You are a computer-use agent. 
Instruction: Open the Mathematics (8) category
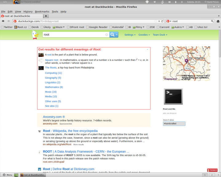54,87
